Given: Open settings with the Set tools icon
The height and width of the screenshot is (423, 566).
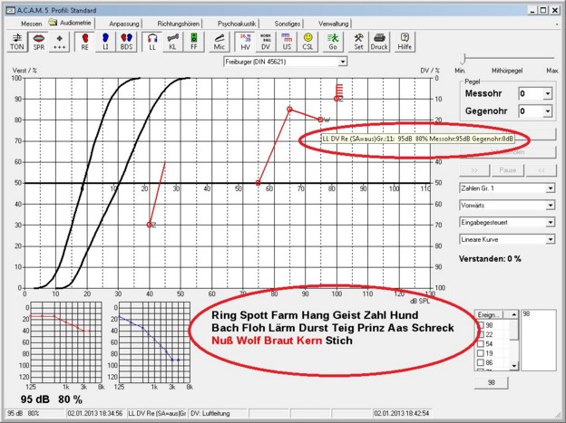Looking at the screenshot, I should tap(358, 42).
